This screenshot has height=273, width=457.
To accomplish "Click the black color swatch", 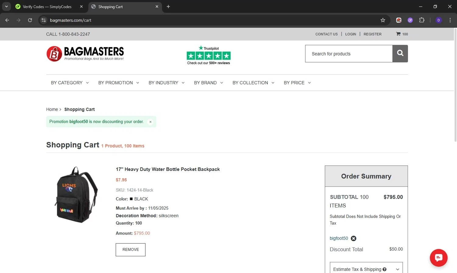I will (x=131, y=199).
